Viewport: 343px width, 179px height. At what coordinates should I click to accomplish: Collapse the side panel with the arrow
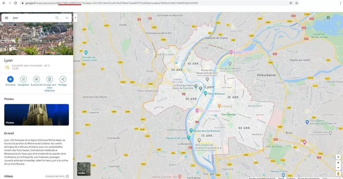75,18
